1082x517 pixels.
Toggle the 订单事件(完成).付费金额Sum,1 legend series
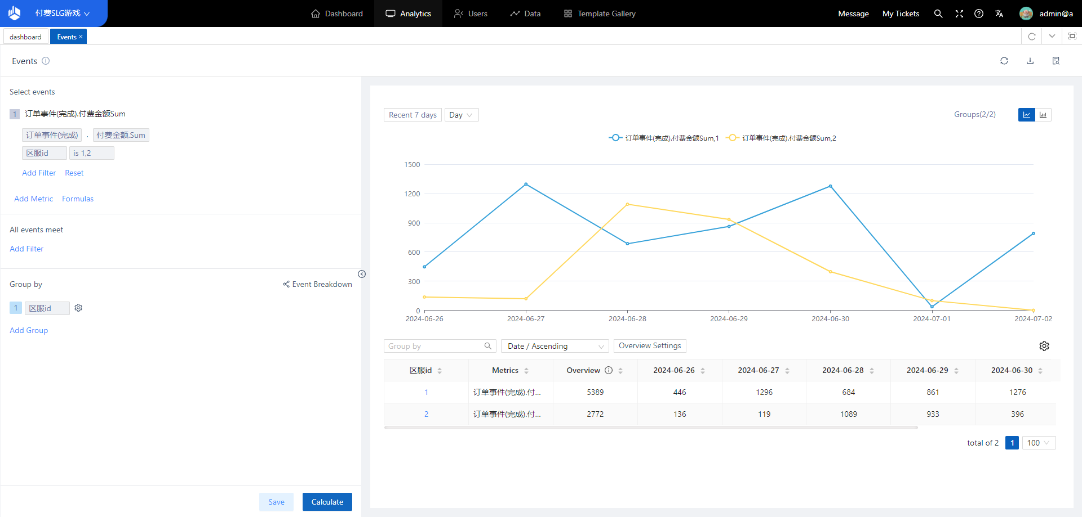[x=664, y=138]
